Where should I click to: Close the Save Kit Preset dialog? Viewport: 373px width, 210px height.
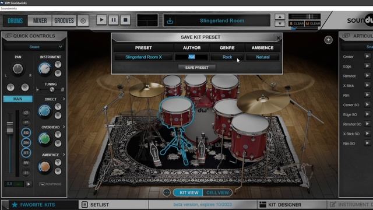click(x=279, y=37)
